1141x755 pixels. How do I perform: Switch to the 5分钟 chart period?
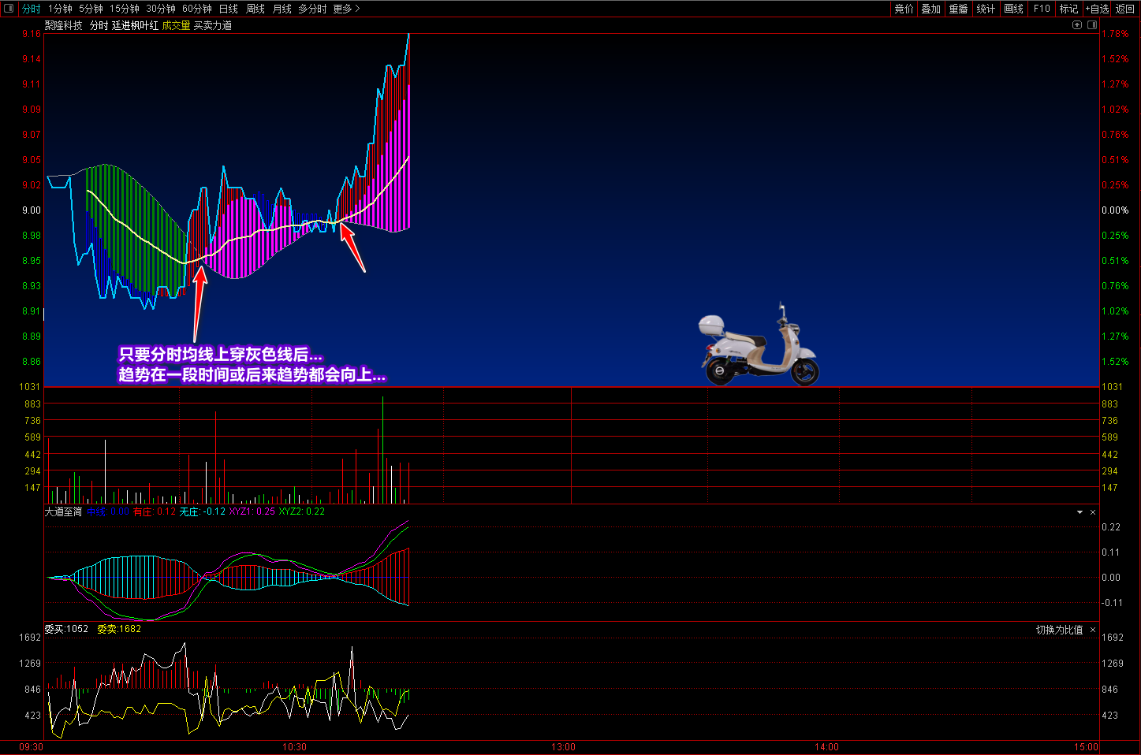tap(91, 9)
